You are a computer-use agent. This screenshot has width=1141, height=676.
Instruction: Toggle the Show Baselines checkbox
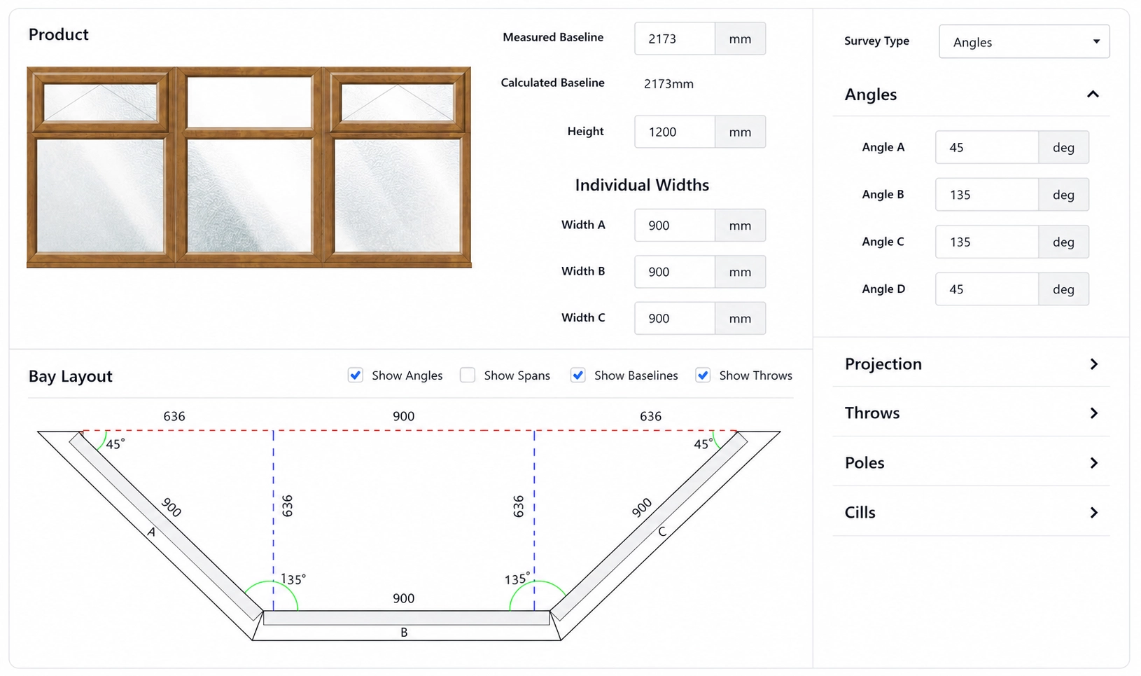click(577, 375)
